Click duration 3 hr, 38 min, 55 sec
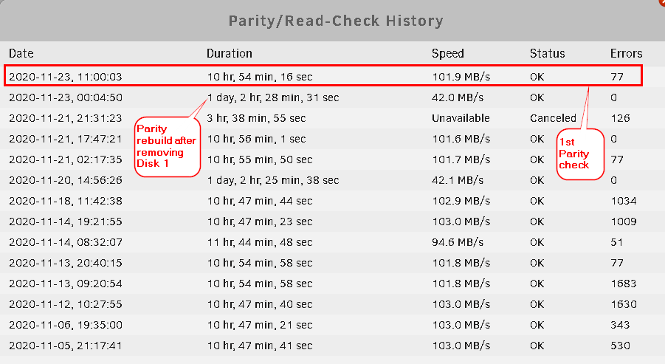Screen dimensions: 665x364 [x=256, y=118]
